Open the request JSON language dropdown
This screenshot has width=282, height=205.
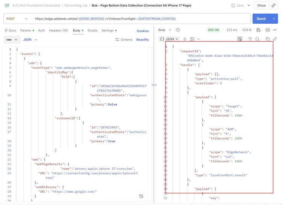30,39
